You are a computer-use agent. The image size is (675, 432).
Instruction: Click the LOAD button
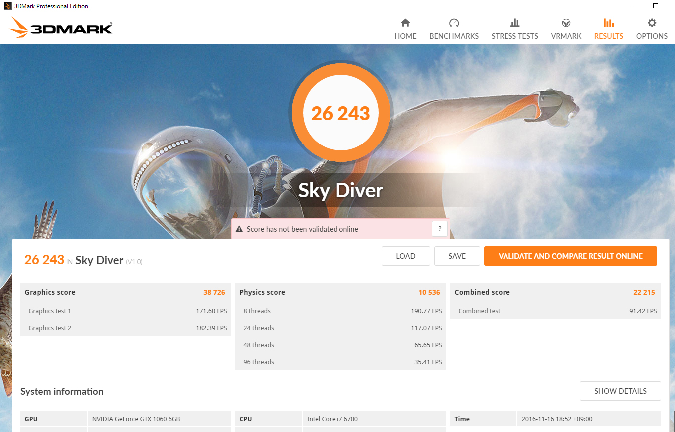406,256
